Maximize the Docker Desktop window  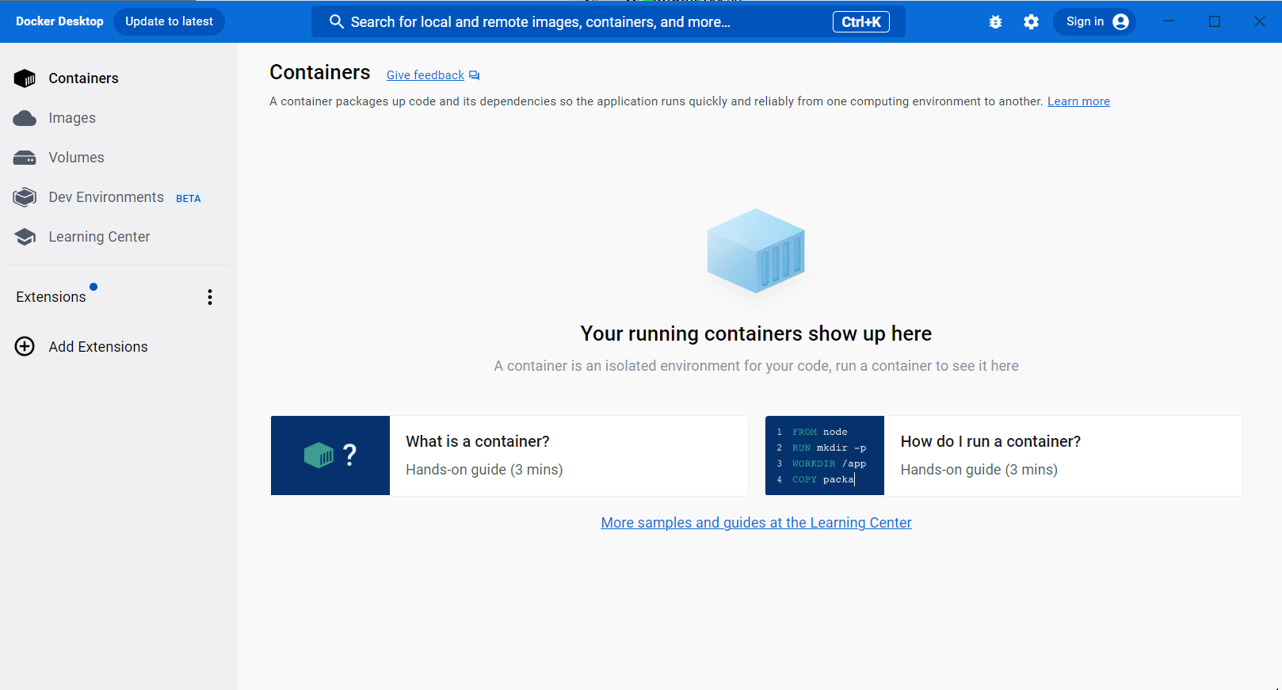click(1215, 21)
